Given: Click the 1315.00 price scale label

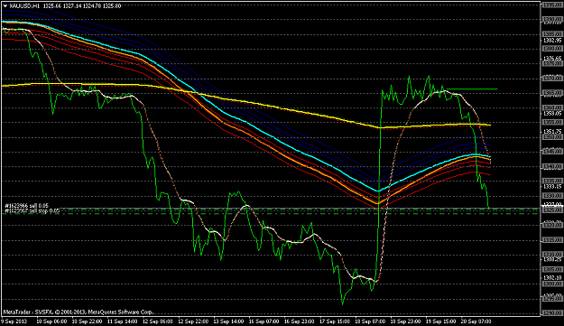Looking at the screenshot, I should [552, 239].
